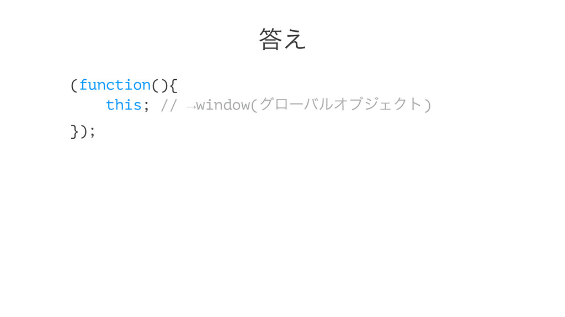Click the semicolon after this keyword
This screenshot has height=317, width=565.
tap(146, 106)
